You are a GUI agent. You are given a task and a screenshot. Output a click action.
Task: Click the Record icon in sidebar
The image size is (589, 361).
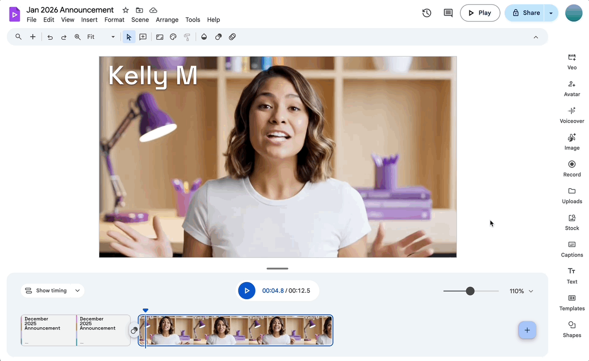[x=572, y=168]
